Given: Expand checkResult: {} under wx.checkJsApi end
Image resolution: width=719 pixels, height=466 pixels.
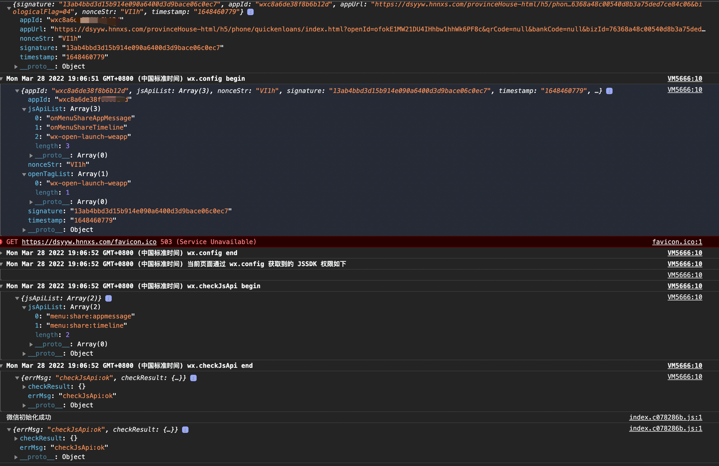Looking at the screenshot, I should pos(24,387).
